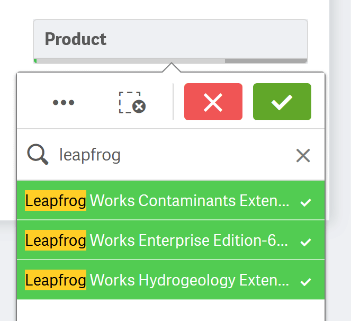351x321 pixels.
Task: Clear the leapfrog search text
Action: (x=303, y=155)
